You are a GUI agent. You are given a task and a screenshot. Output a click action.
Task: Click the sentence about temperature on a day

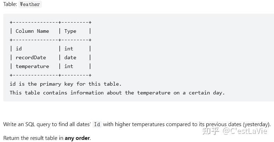click(x=117, y=93)
